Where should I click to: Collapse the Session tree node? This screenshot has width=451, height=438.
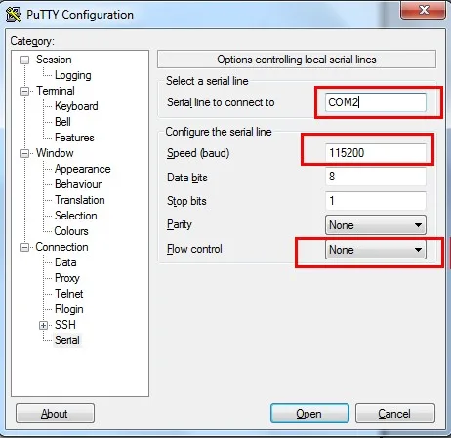(24, 60)
